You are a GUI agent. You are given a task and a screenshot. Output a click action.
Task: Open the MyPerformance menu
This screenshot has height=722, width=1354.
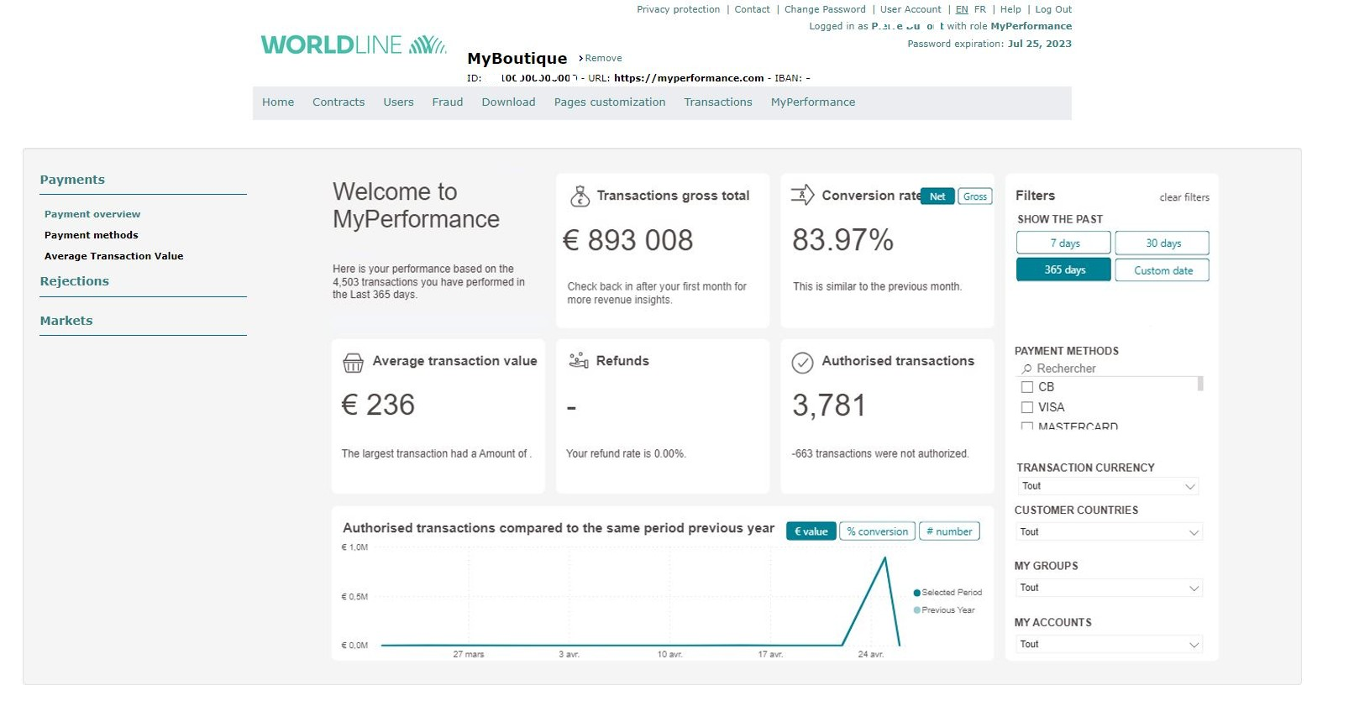[x=813, y=102]
